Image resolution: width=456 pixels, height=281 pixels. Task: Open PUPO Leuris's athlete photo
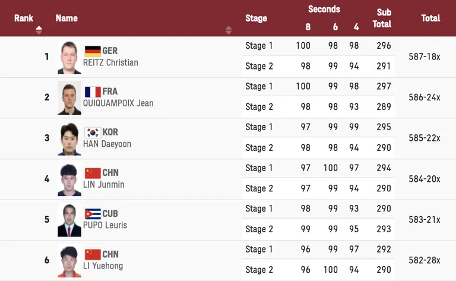click(69, 220)
